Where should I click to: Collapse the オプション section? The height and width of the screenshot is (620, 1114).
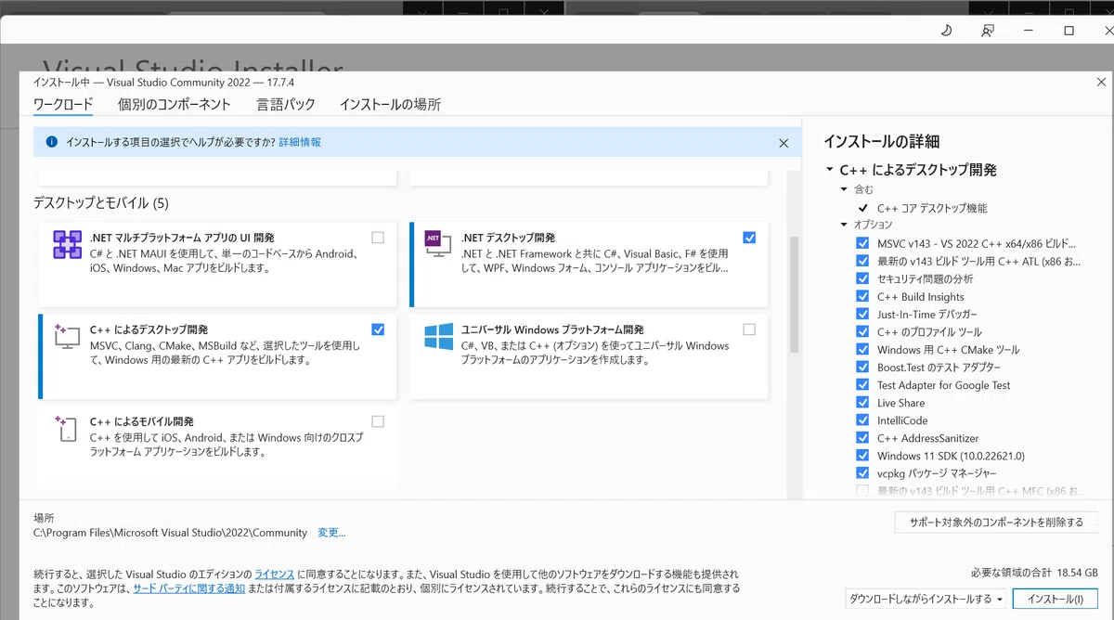pyautogui.click(x=845, y=226)
